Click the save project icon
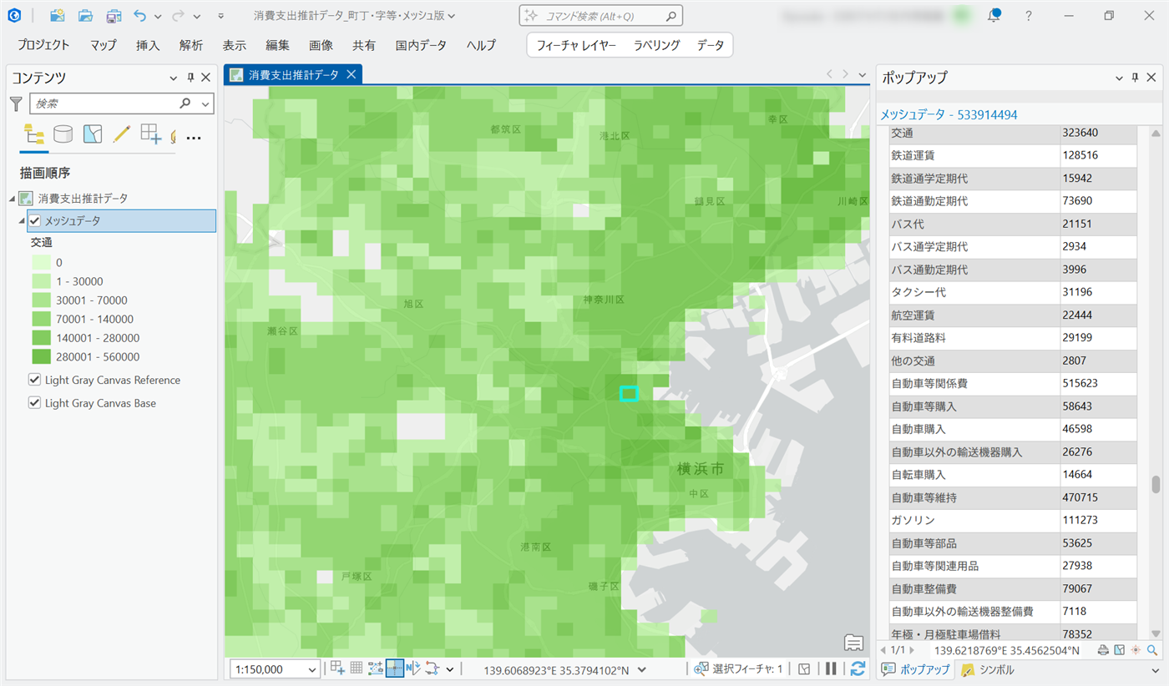 (113, 16)
